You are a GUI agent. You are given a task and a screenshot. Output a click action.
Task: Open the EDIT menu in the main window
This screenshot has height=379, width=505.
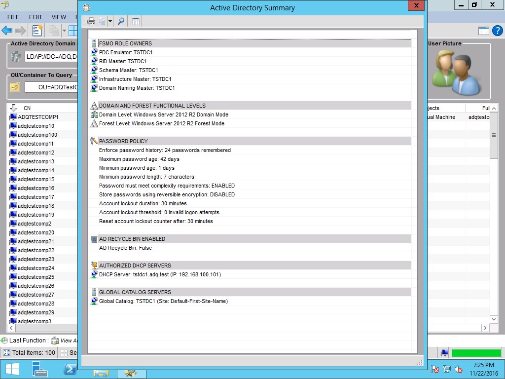pos(36,17)
